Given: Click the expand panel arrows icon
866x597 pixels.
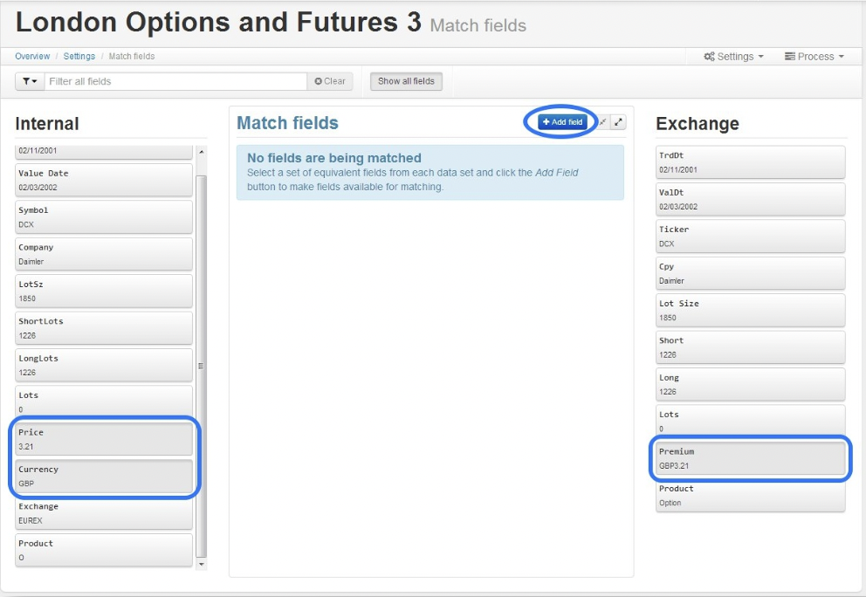Looking at the screenshot, I should click(619, 122).
